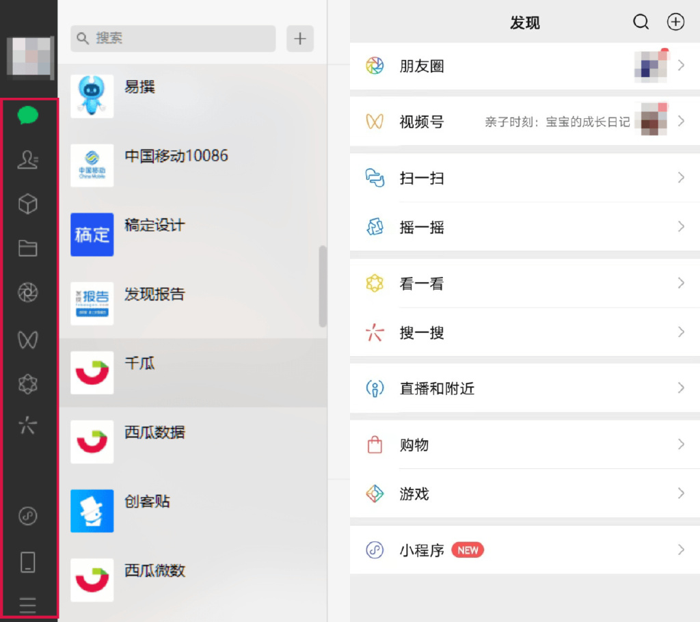Image resolution: width=700 pixels, height=622 pixels.
Task: Open Channels with the 视频号 sidebar icon
Action: point(27,338)
